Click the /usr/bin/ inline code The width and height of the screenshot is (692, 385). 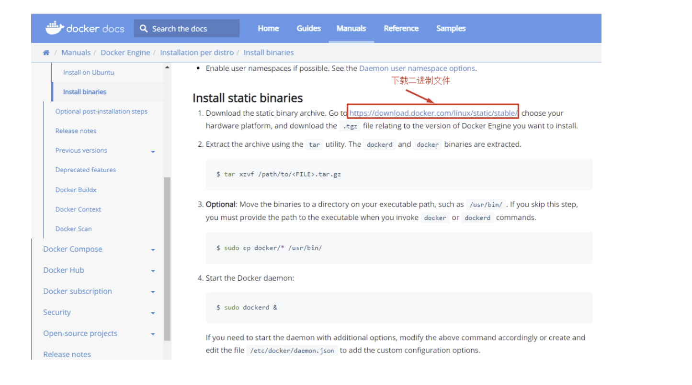pyautogui.click(x=486, y=205)
